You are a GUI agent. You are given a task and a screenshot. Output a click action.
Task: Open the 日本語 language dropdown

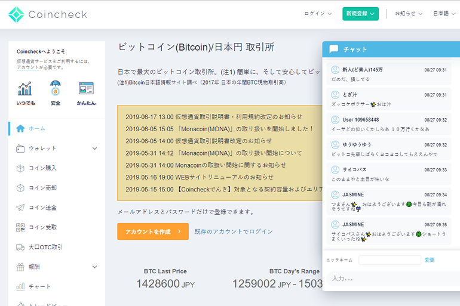[x=444, y=14]
